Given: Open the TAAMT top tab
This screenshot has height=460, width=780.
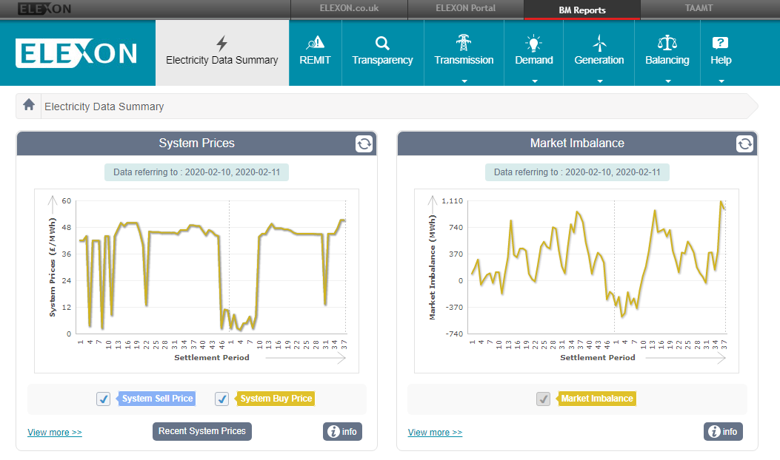Looking at the screenshot, I should pos(699,8).
